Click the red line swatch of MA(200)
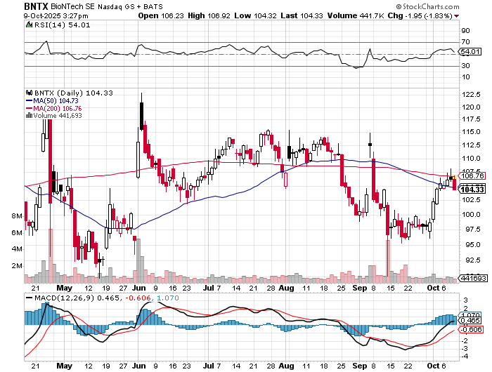 point(30,108)
